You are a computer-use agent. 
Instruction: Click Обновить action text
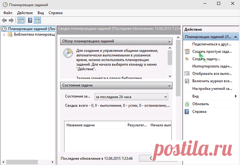pyautogui.click(x=200, y=104)
